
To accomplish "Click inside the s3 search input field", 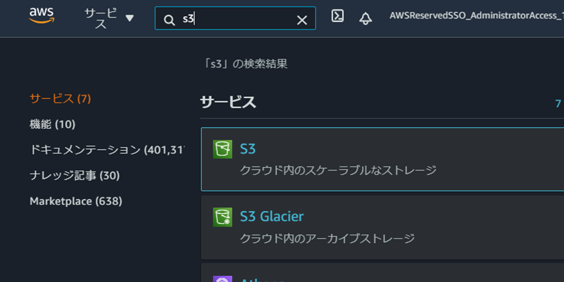I will pyautogui.click(x=239, y=19).
